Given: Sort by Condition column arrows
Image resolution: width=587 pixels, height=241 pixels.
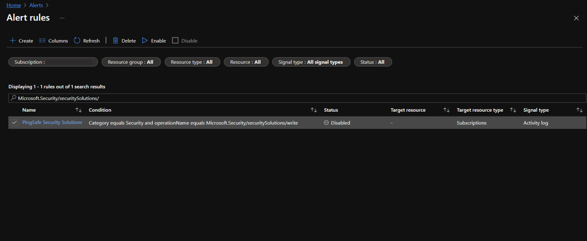Looking at the screenshot, I should point(314,110).
